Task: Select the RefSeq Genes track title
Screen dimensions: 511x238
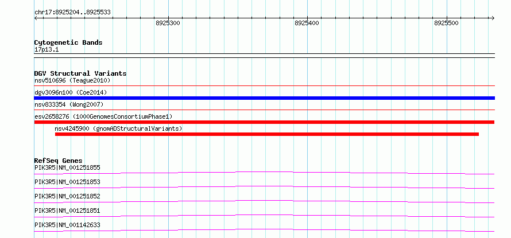Action: [x=59, y=161]
